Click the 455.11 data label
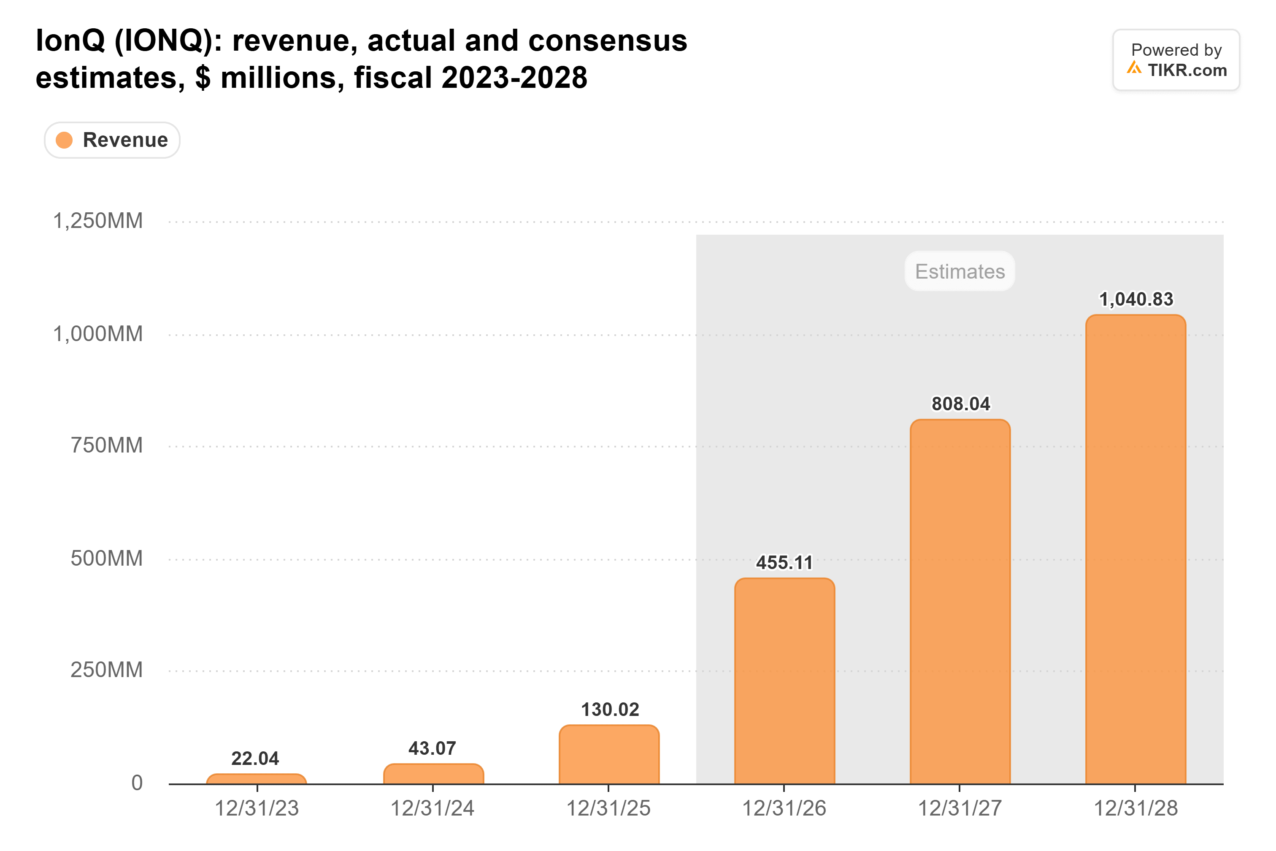 [784, 563]
